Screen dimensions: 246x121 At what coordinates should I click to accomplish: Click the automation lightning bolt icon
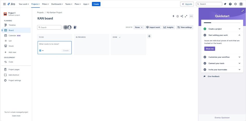173,16
